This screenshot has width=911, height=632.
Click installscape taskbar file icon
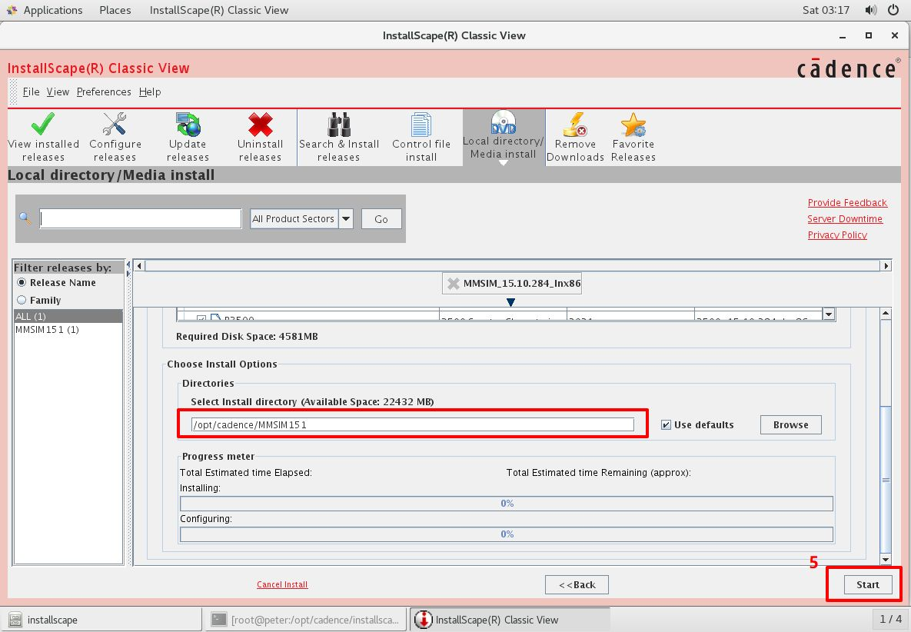[15, 620]
